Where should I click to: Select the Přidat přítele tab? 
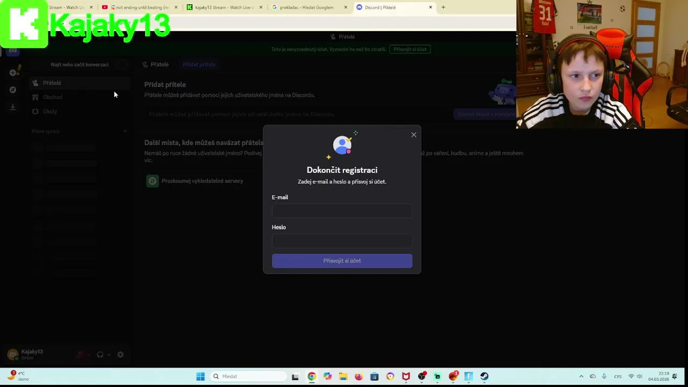199,64
